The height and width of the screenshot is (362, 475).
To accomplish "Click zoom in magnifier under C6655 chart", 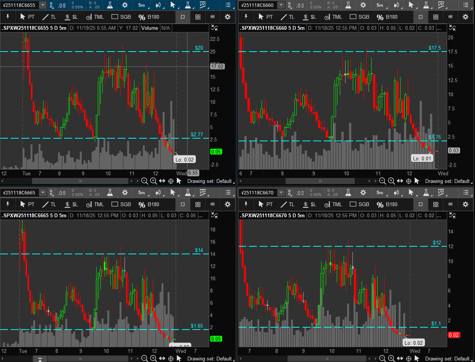I will [x=153, y=181].
